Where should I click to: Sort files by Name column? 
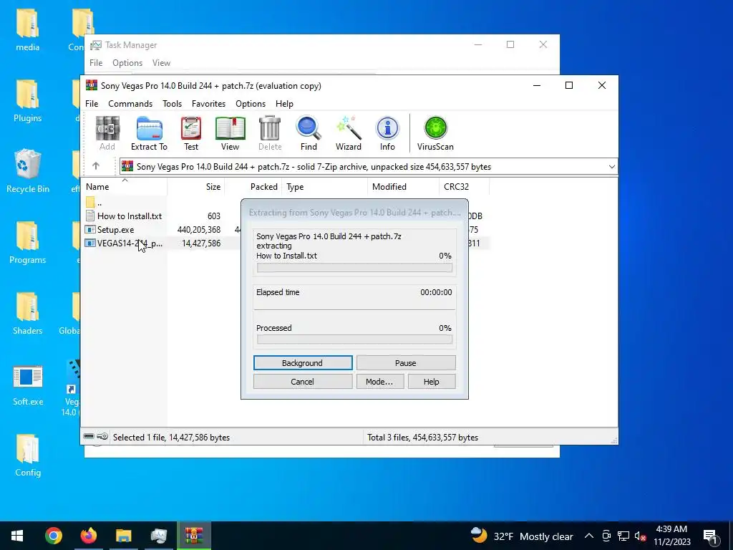pyautogui.click(x=125, y=187)
